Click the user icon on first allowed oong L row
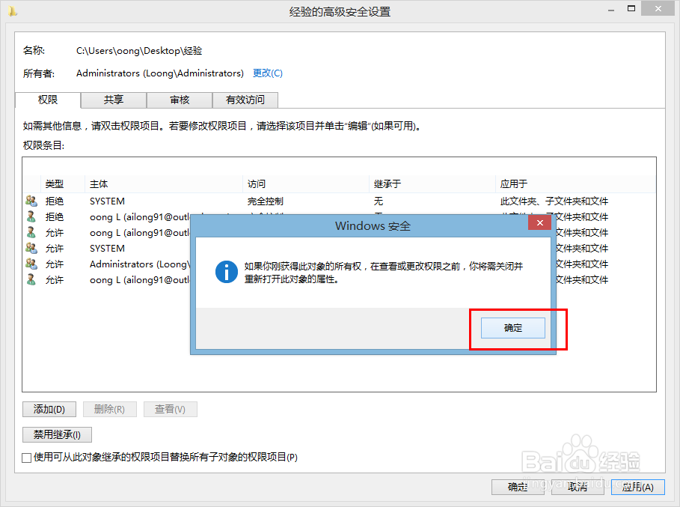The image size is (680, 507). tap(30, 232)
